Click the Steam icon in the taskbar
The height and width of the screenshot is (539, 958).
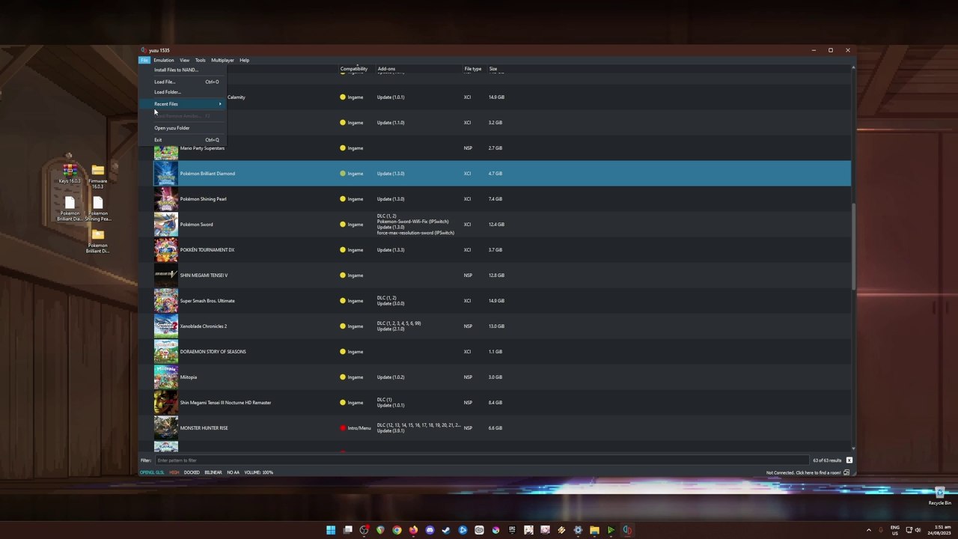(x=446, y=530)
